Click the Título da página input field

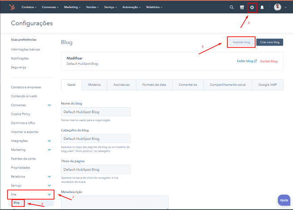[x=96, y=169]
